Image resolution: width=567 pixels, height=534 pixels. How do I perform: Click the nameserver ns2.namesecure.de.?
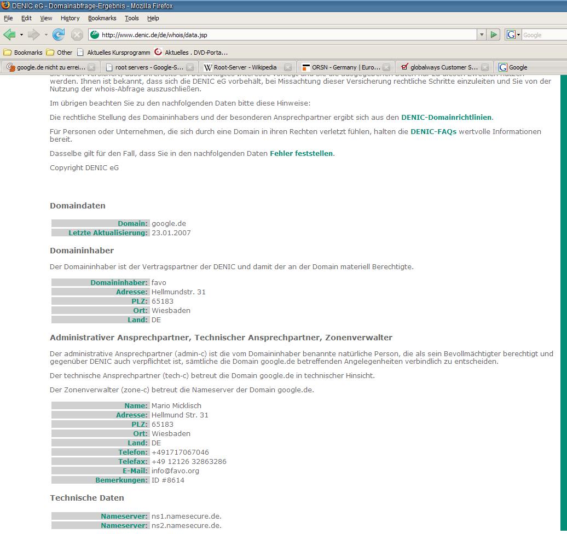[x=187, y=526]
